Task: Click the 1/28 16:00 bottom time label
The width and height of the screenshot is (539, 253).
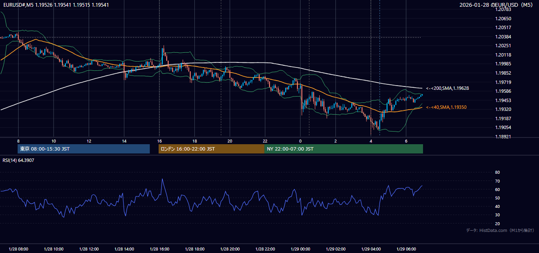Action: [159, 249]
